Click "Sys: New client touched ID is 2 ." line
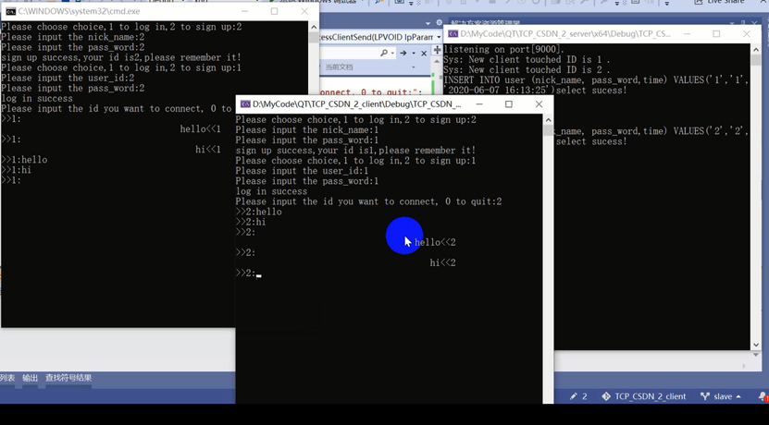The image size is (769, 425). pyautogui.click(x=527, y=70)
